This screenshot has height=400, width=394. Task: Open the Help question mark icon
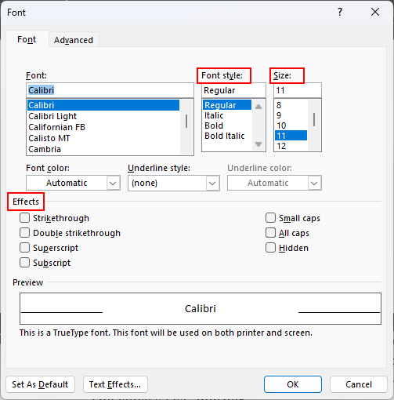tap(340, 12)
